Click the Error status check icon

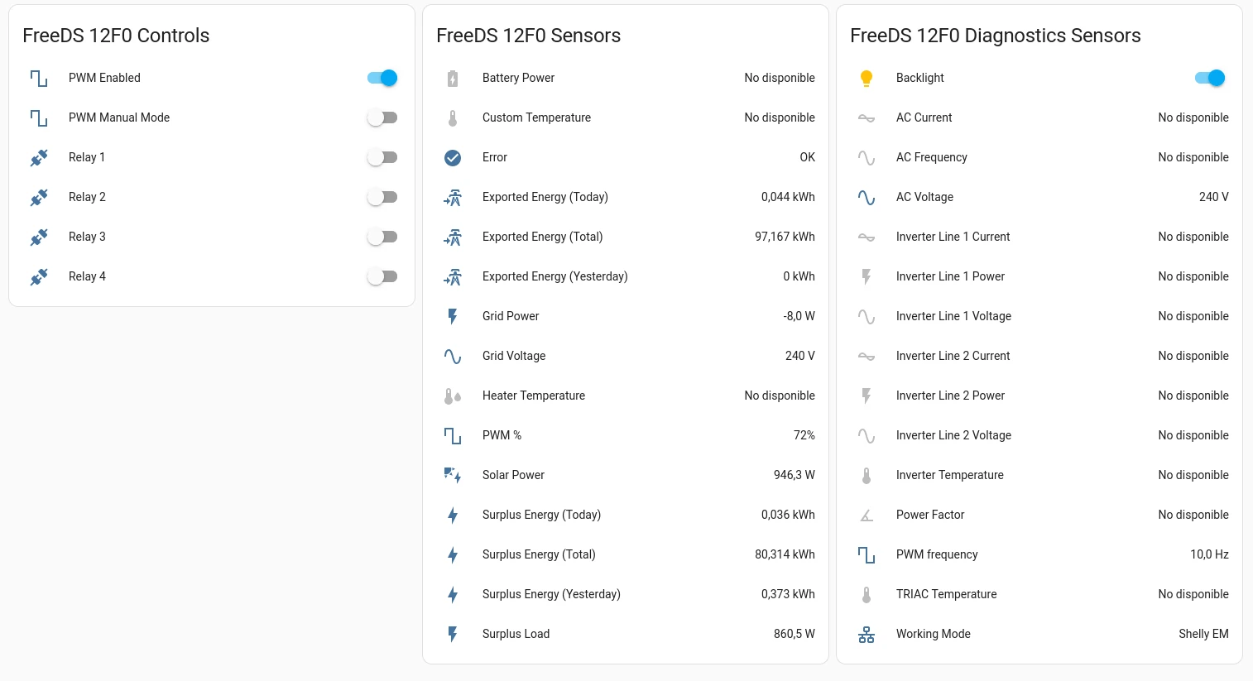[453, 157]
